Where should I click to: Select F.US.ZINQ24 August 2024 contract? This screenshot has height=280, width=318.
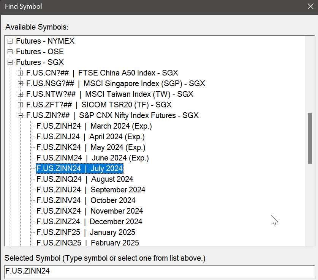pos(85,179)
